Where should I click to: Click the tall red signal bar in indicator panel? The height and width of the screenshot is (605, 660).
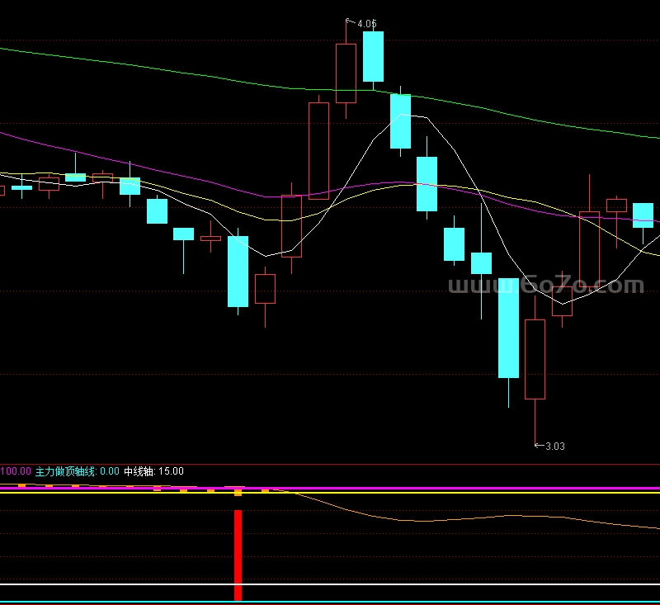coord(238,555)
